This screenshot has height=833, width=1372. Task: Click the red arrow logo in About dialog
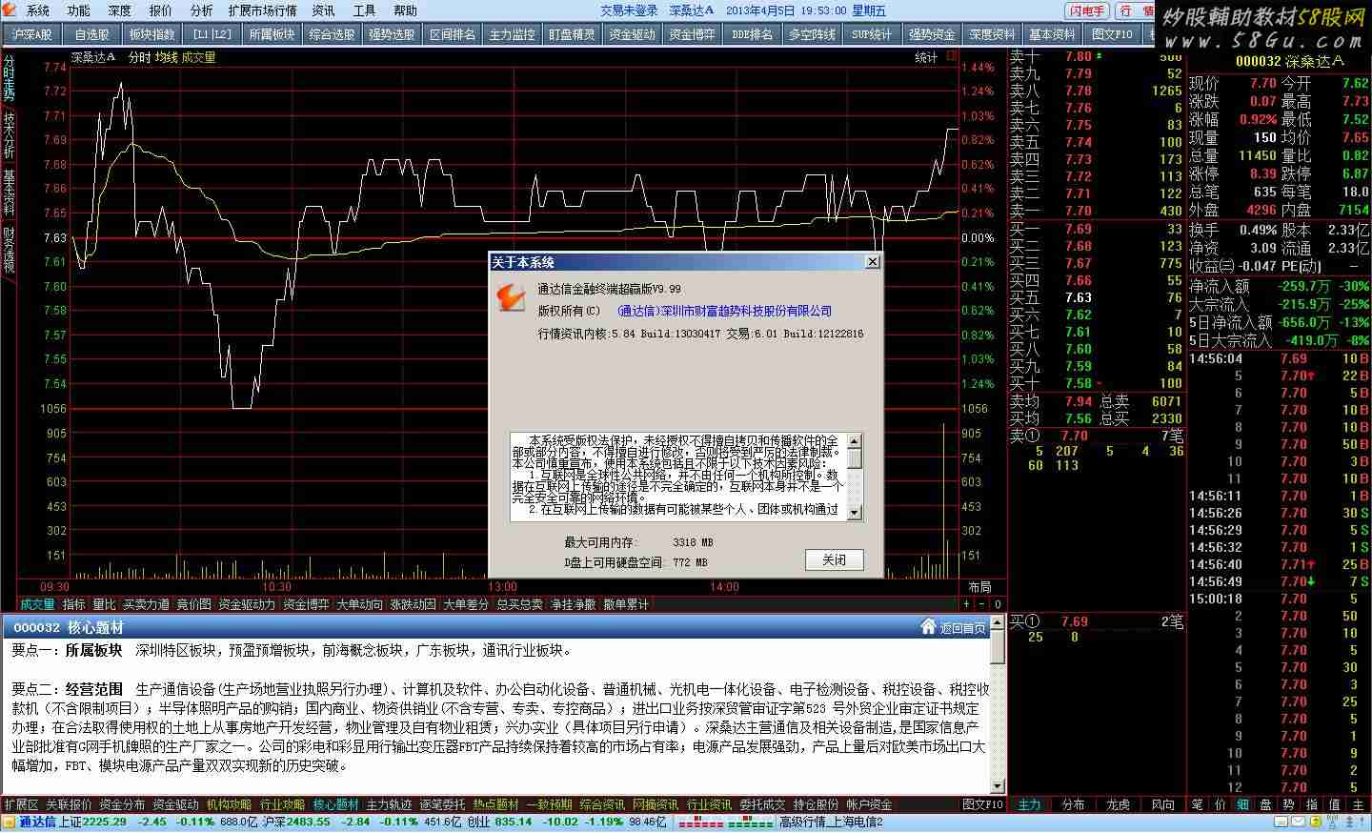pyautogui.click(x=514, y=299)
